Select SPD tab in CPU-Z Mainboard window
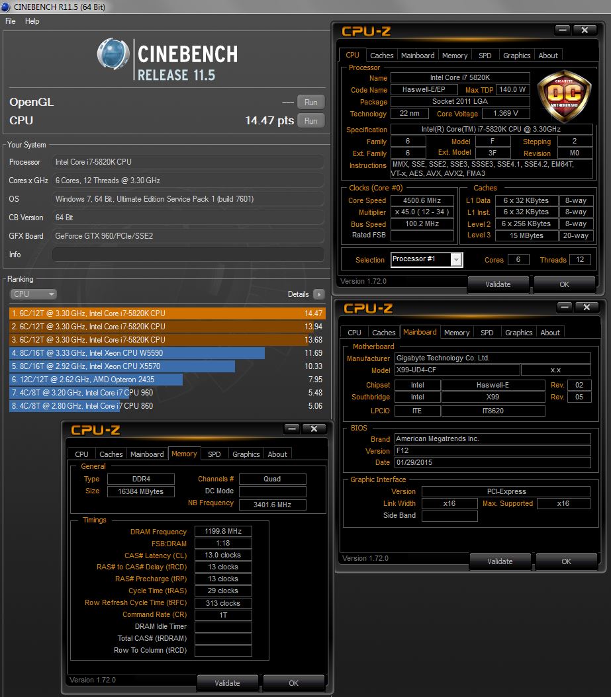 487,333
